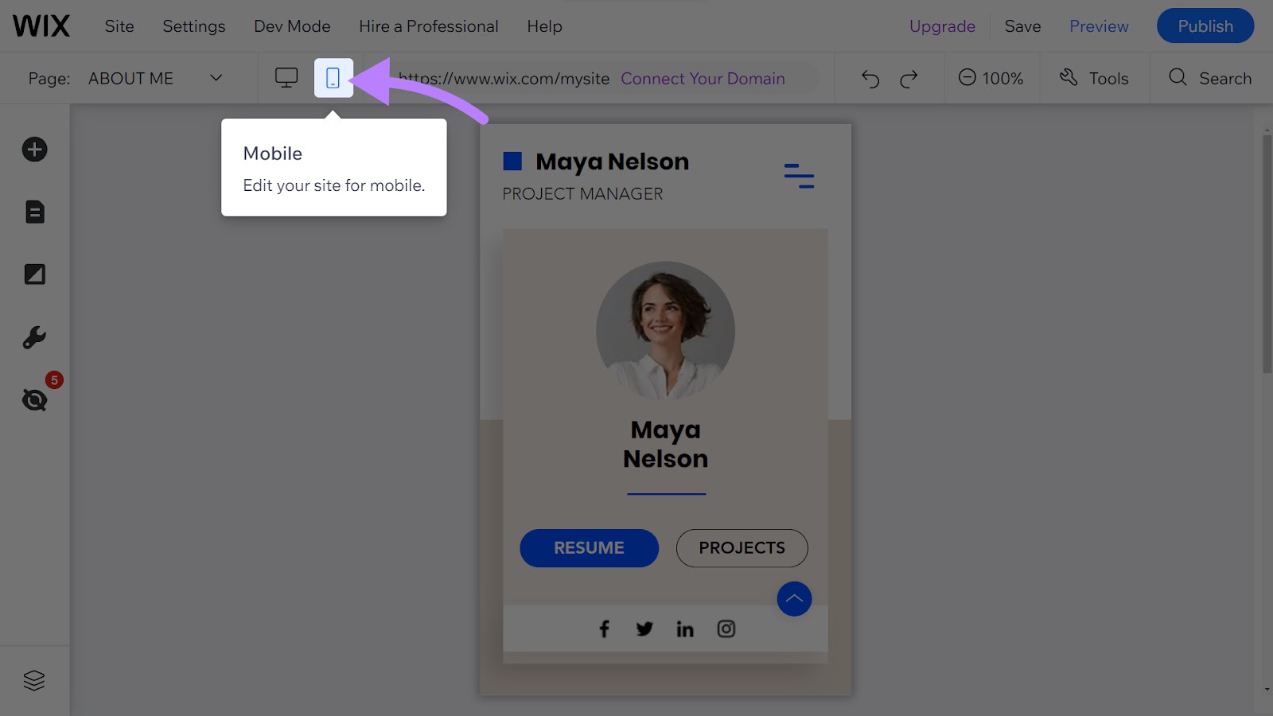Click the RESUME button on the page preview

coord(589,547)
